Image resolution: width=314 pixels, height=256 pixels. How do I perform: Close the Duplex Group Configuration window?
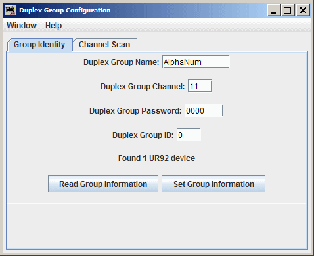303,11
